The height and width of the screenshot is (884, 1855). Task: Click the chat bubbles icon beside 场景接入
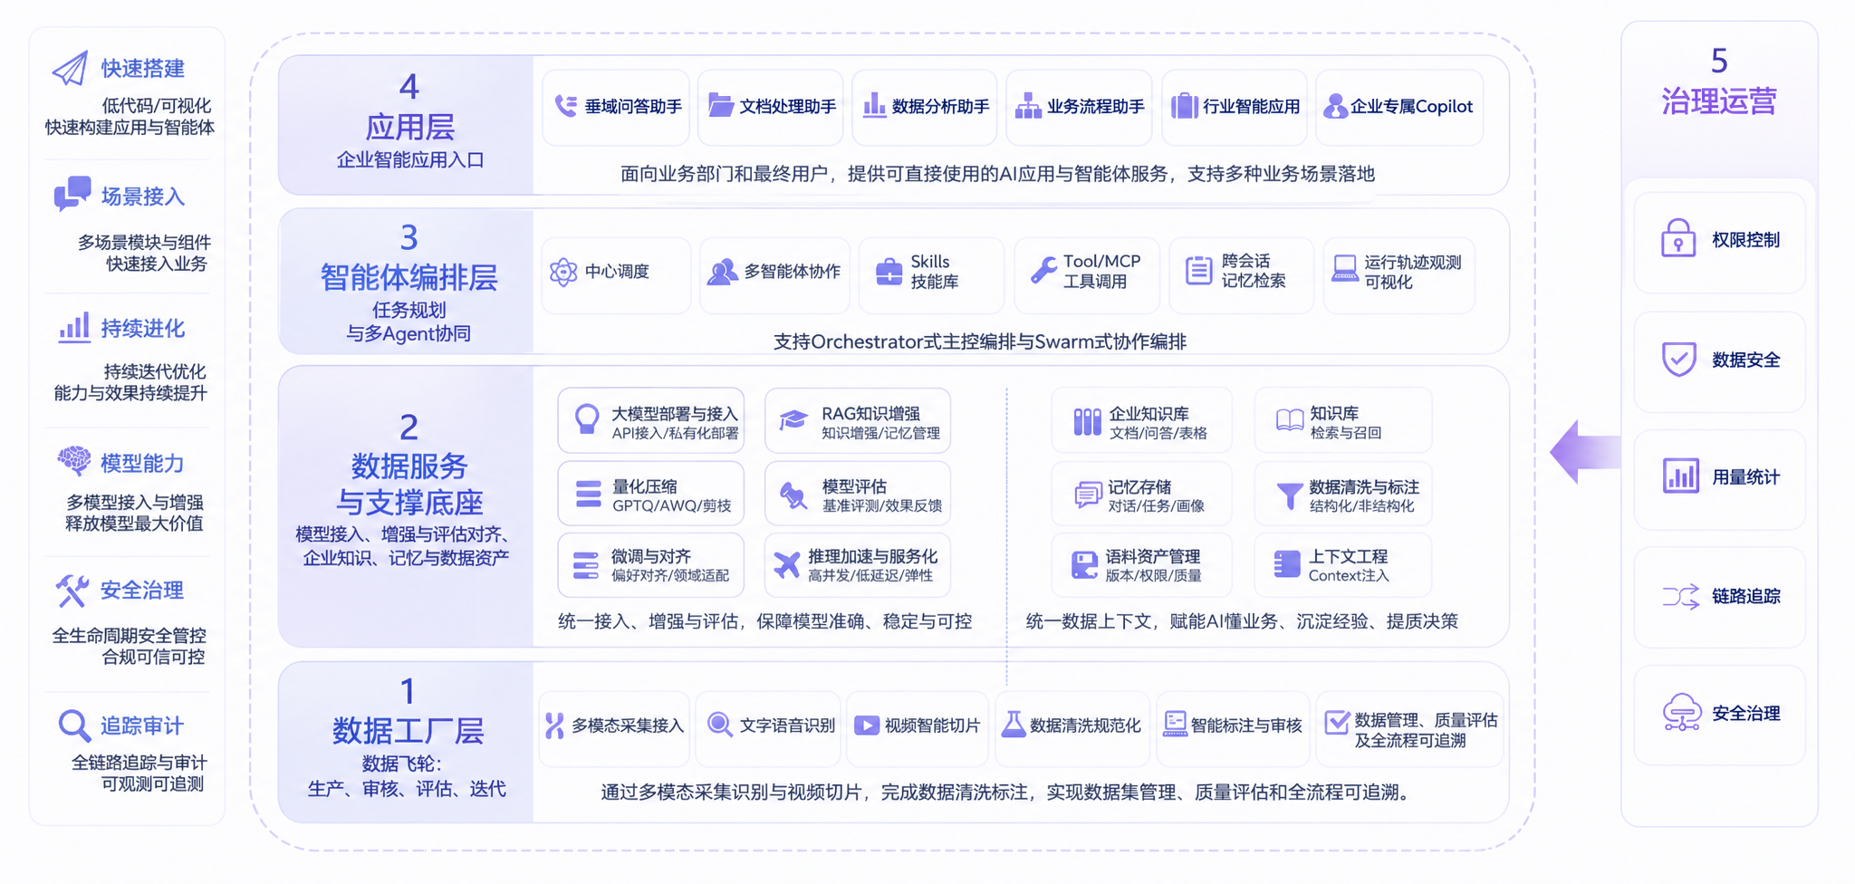pyautogui.click(x=72, y=194)
